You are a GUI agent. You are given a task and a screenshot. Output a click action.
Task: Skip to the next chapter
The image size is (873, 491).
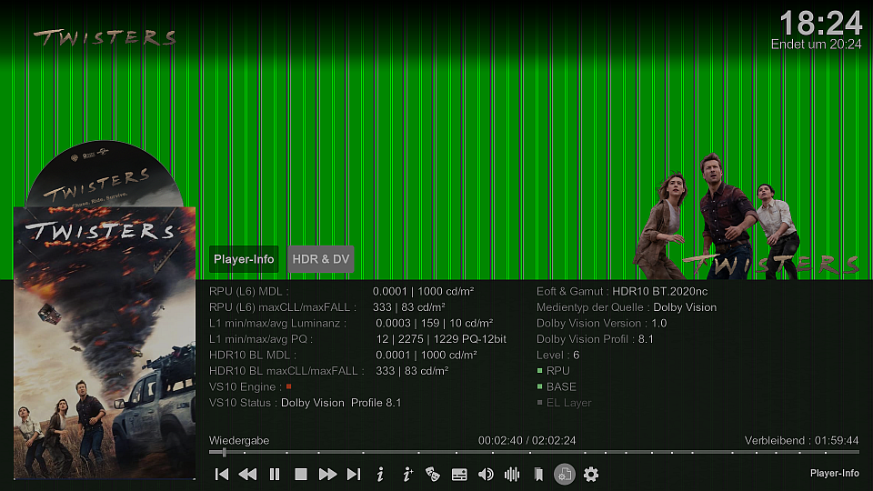[354, 475]
